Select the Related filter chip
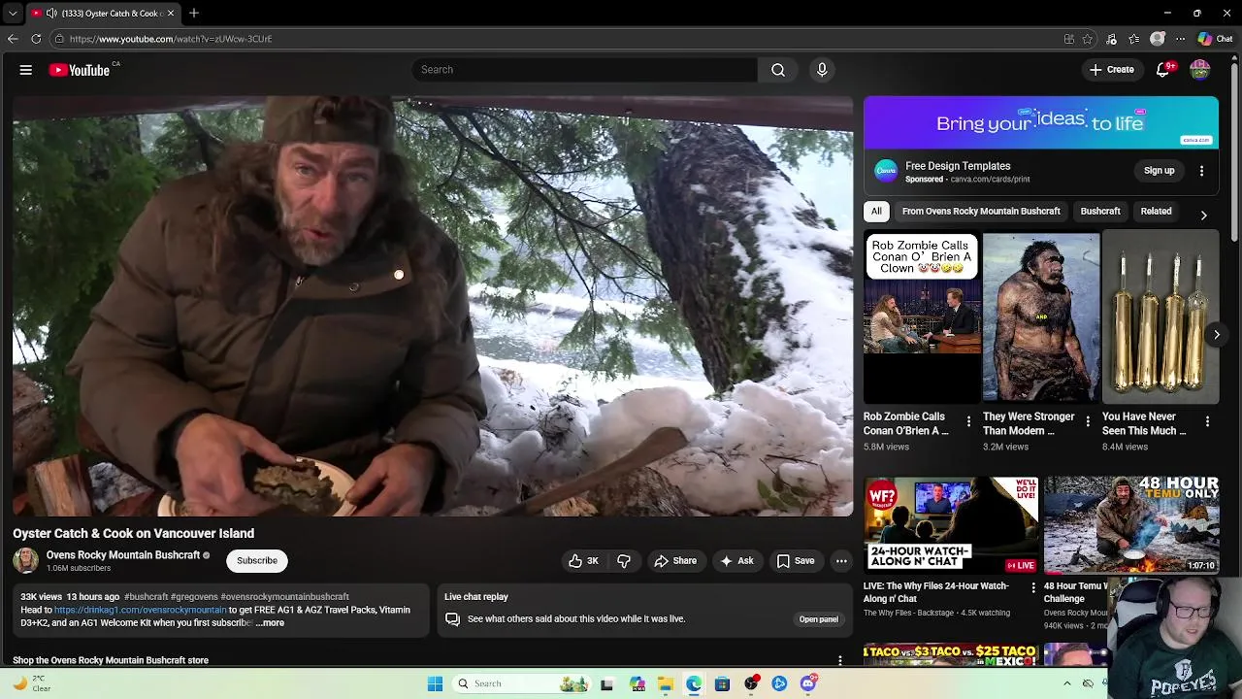1242x699 pixels. tap(1156, 212)
